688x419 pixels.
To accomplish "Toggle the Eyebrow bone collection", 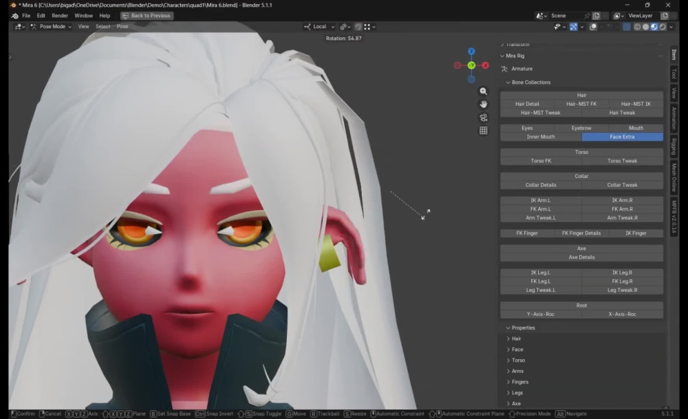I will point(581,128).
